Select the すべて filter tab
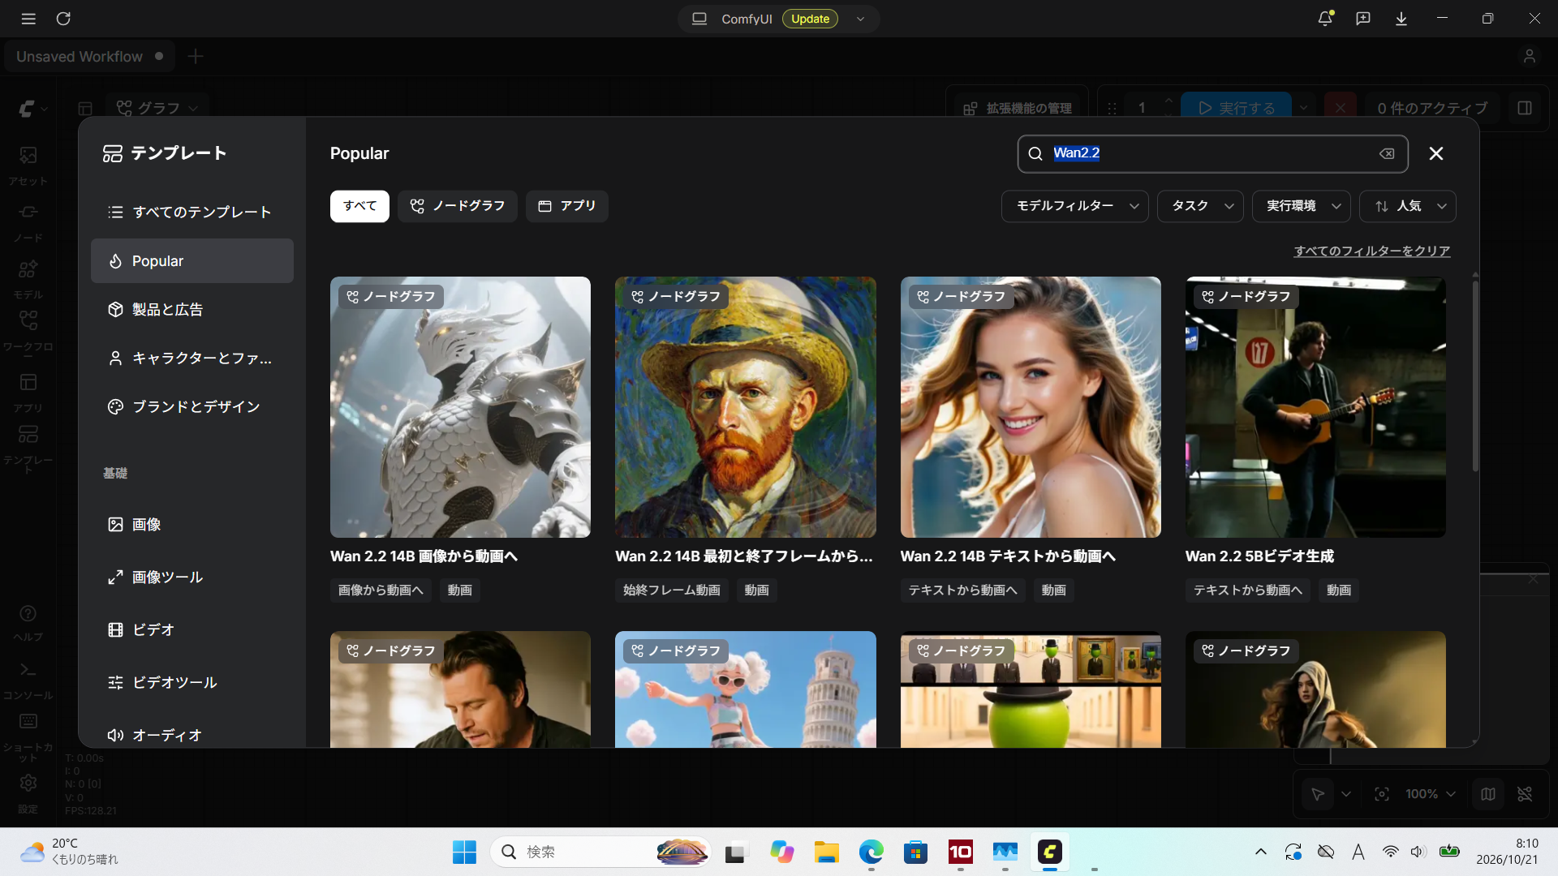Viewport: 1558px width, 876px height. (359, 206)
